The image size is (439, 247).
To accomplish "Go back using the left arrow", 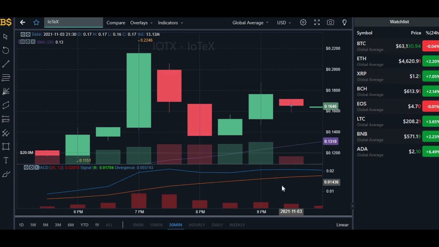I will pos(23,23).
